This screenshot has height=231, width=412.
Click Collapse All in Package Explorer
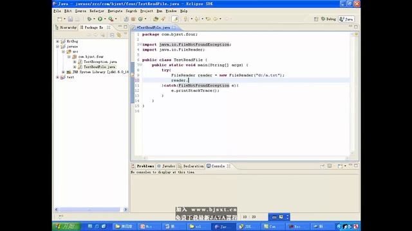112,35
